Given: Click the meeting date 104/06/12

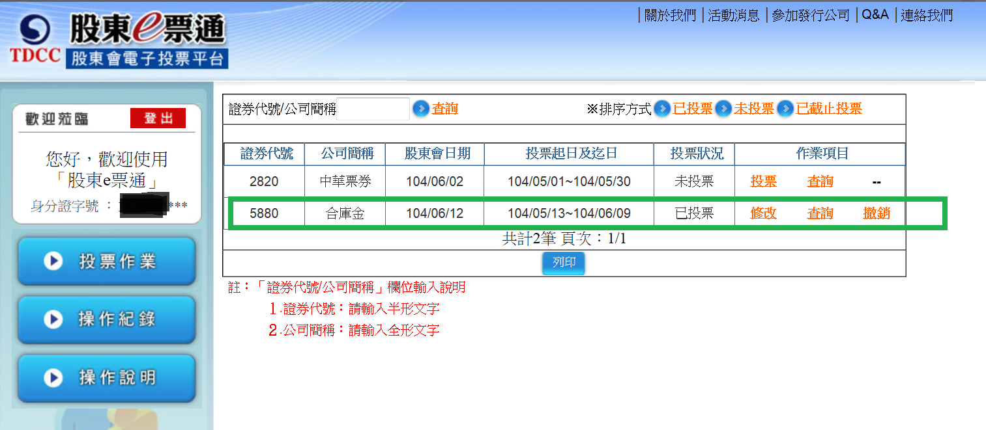Looking at the screenshot, I should pos(435,213).
